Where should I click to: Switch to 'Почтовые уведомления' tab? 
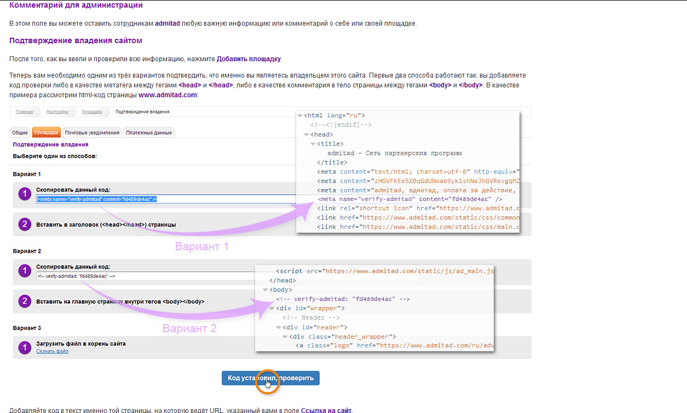pos(92,132)
